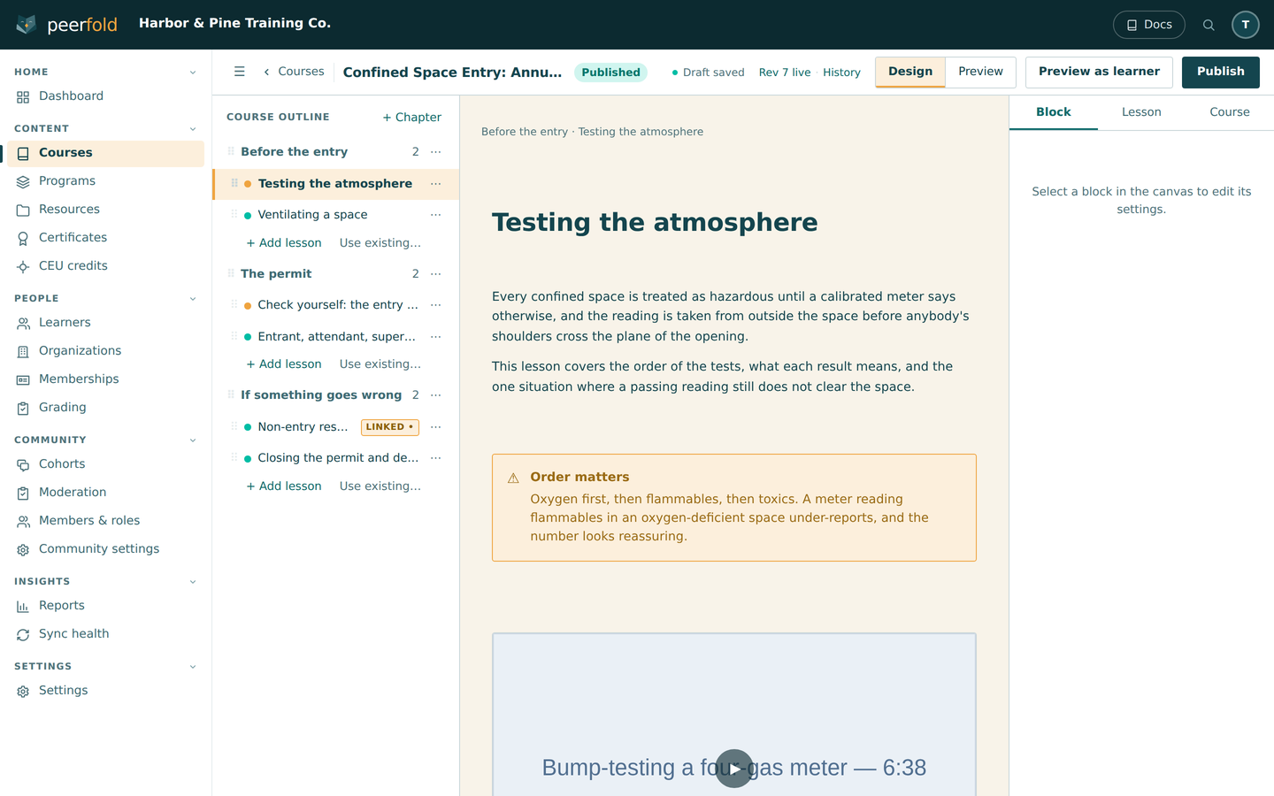1274x796 pixels.
Task: Click the Draft saved status
Action: (708, 73)
